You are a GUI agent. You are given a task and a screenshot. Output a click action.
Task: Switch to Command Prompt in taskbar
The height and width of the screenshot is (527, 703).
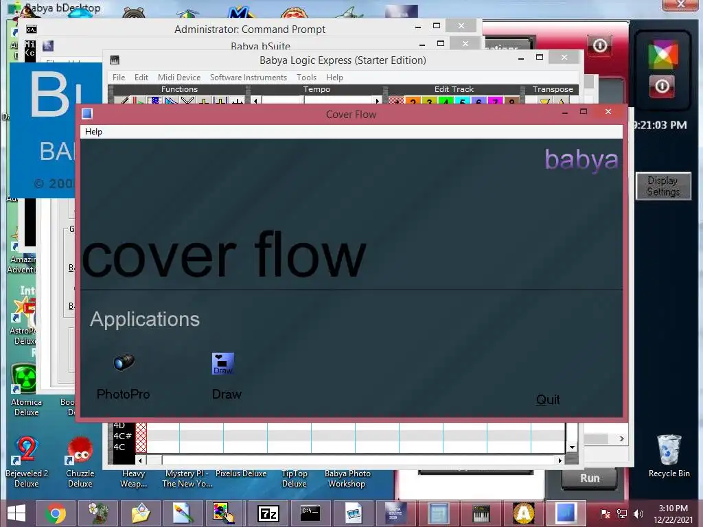[x=310, y=513]
